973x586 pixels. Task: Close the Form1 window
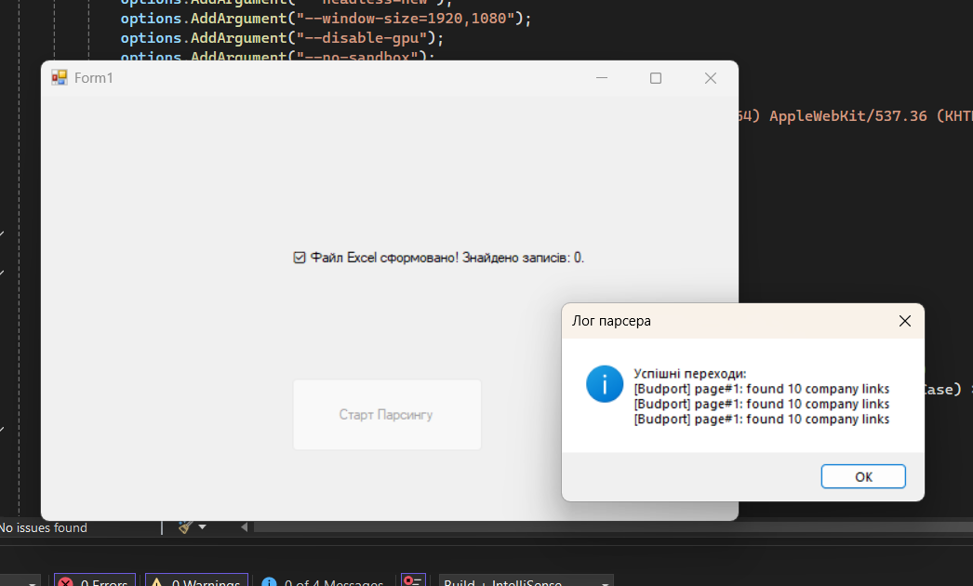pos(711,78)
